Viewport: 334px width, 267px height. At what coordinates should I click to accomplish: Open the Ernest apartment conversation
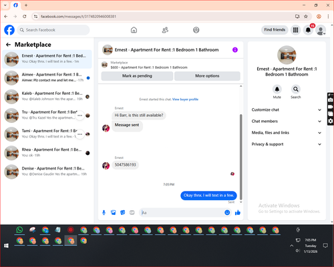(47, 59)
